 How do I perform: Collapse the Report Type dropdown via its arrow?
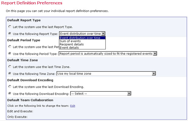pyautogui.click(x=103, y=34)
